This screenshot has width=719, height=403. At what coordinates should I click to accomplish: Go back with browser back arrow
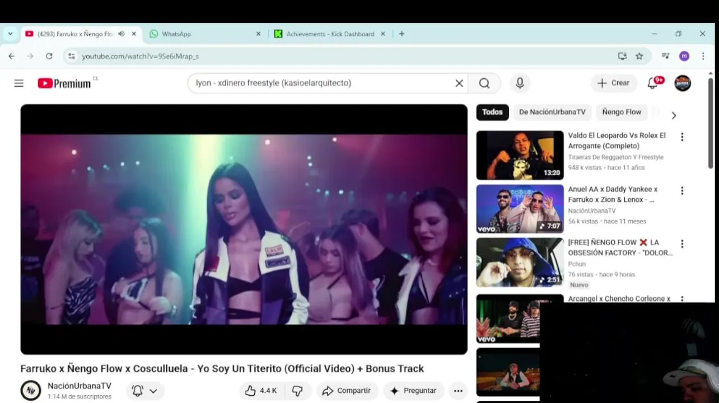(x=12, y=56)
